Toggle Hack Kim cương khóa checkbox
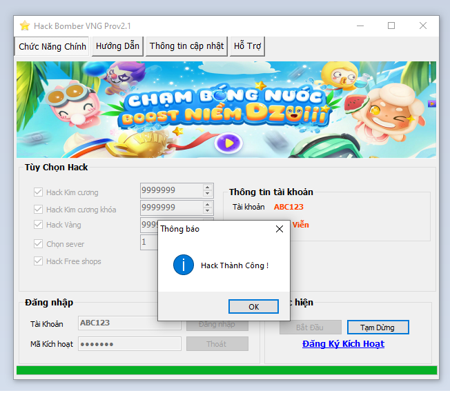 pyautogui.click(x=38, y=210)
